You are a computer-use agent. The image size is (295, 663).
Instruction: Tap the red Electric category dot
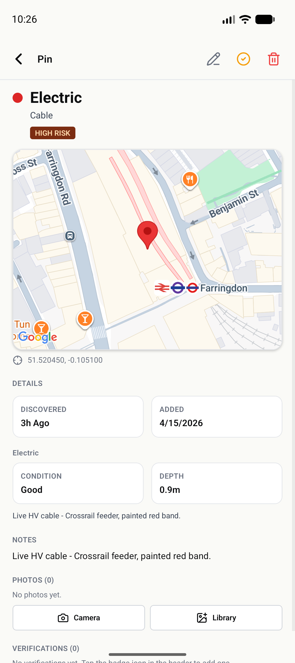18,98
